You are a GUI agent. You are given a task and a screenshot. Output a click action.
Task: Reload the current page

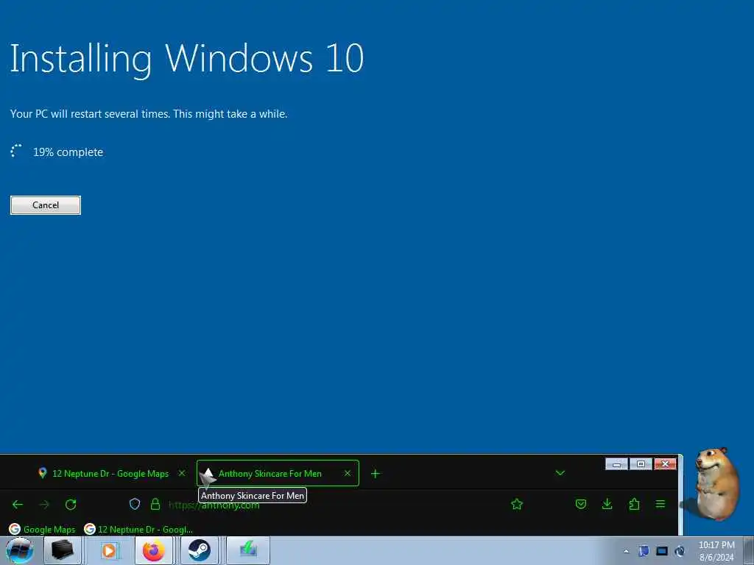pyautogui.click(x=71, y=505)
